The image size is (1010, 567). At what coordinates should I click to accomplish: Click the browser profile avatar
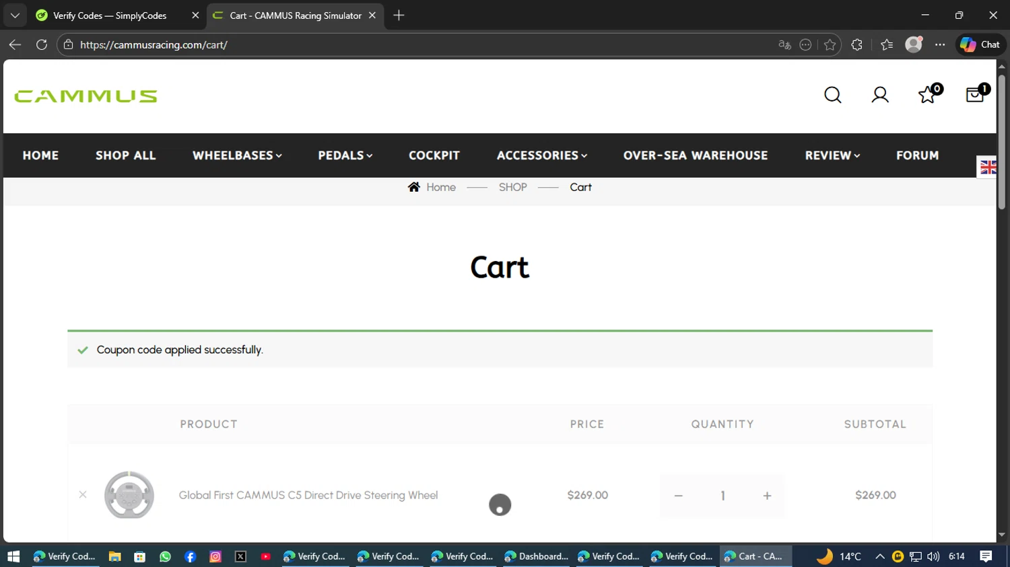point(914,44)
